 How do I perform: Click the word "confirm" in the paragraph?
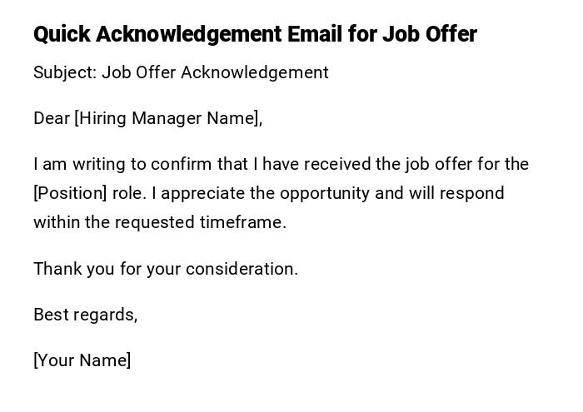pyautogui.click(x=182, y=164)
